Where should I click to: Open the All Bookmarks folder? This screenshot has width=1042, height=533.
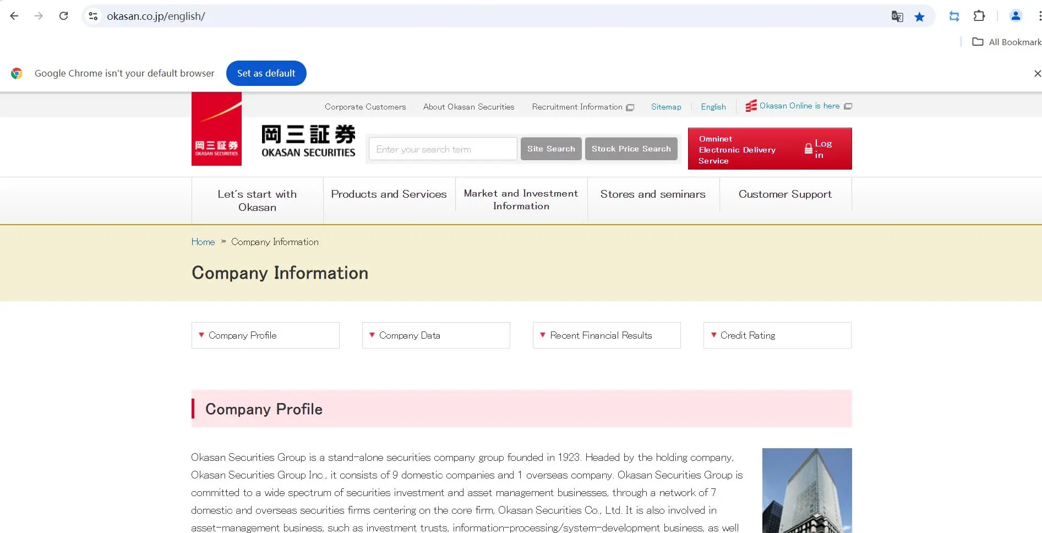(1007, 42)
